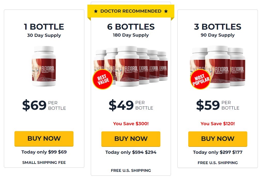
Task: Click the You Save $300 text
Action: tap(131, 124)
